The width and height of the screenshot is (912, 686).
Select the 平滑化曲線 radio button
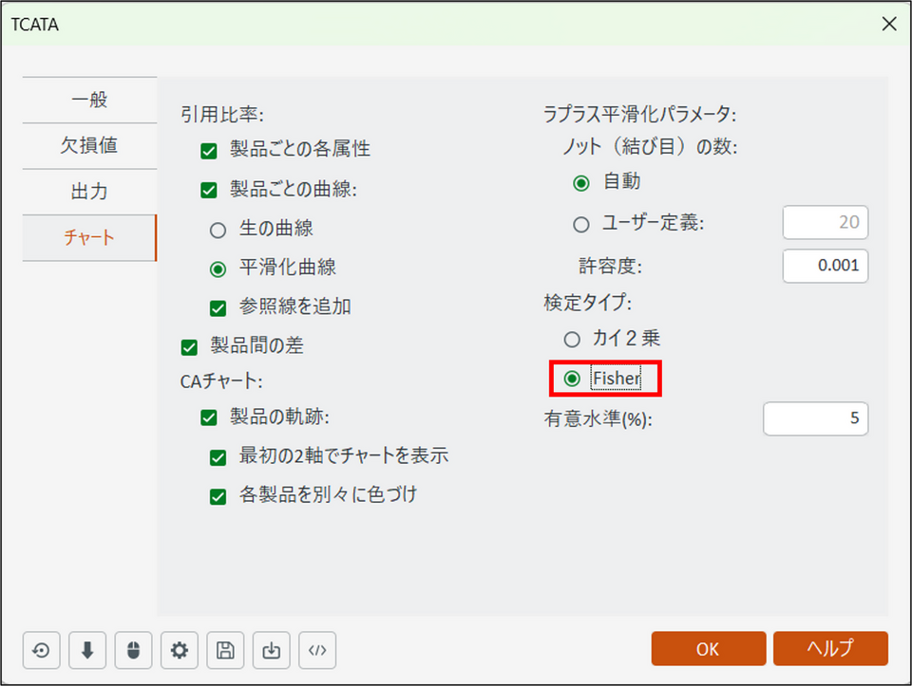[x=218, y=269]
